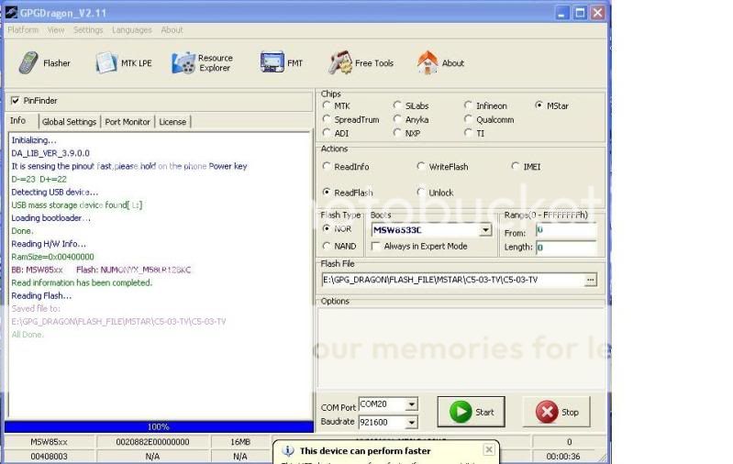Screen dimensions: 733x464
Task: Click the Range From input field
Action: (566, 230)
